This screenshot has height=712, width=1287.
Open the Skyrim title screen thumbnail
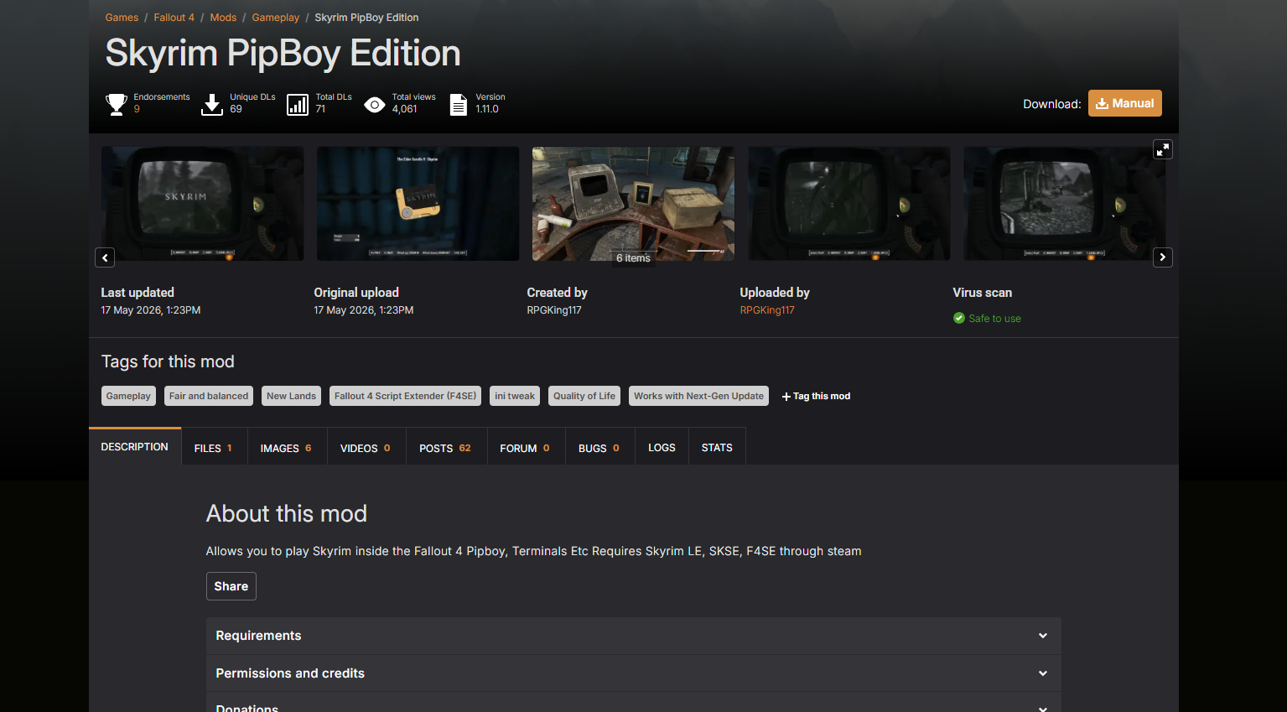pos(203,204)
